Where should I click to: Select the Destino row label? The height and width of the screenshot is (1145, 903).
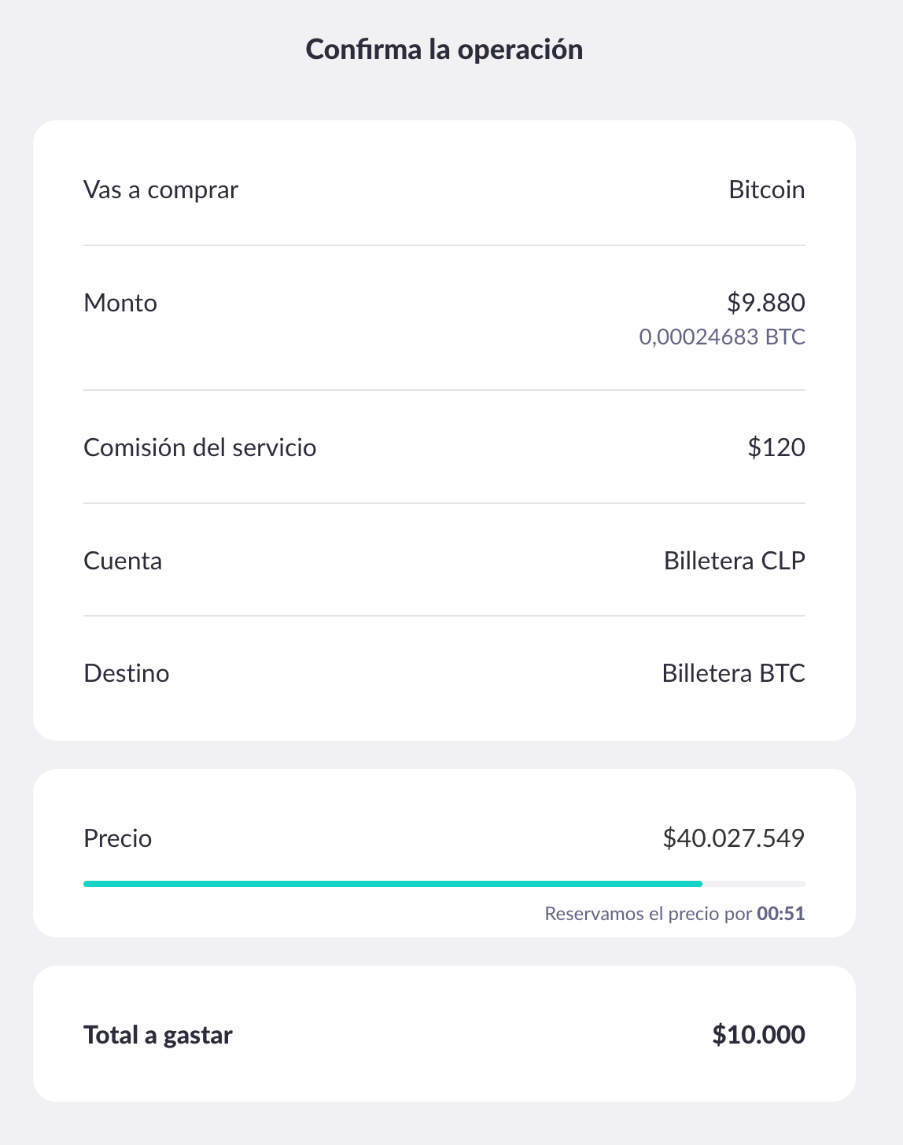(x=127, y=673)
